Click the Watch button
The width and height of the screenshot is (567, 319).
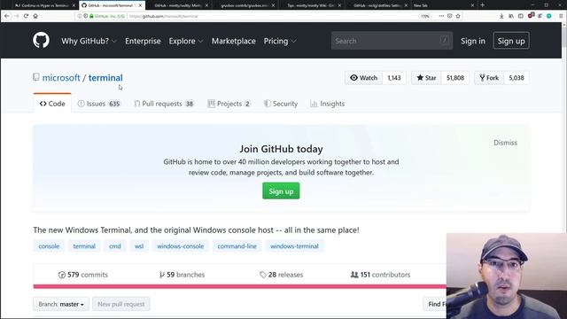pyautogui.click(x=364, y=78)
